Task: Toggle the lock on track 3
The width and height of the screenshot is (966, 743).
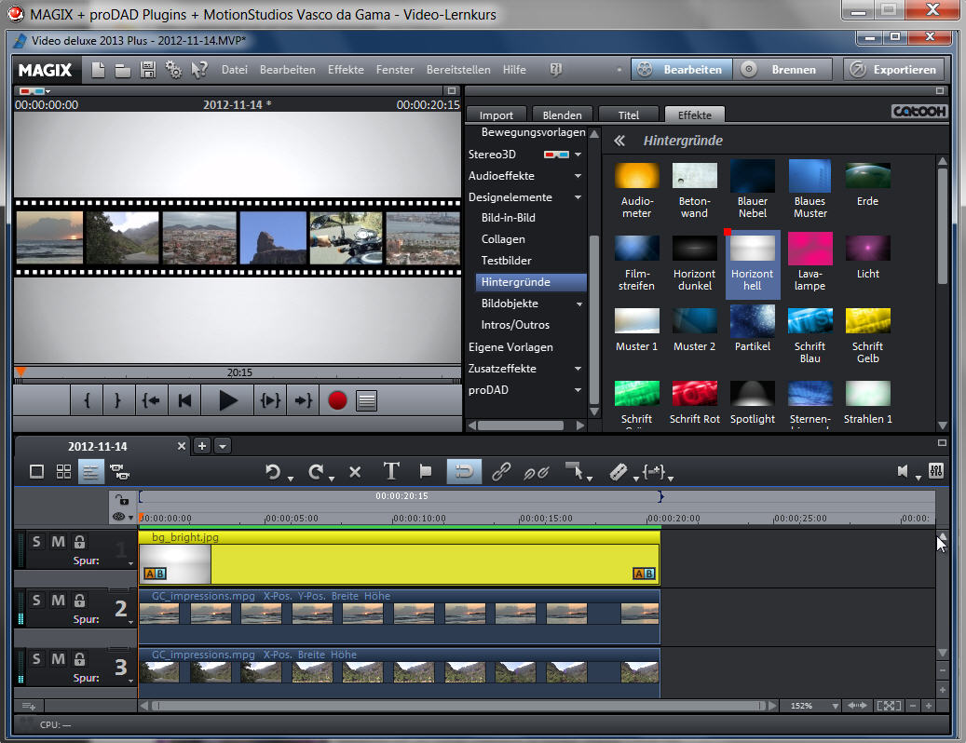Action: pyautogui.click(x=79, y=659)
